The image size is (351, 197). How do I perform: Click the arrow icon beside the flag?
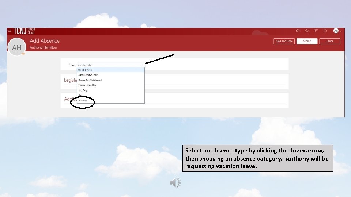point(325,31)
